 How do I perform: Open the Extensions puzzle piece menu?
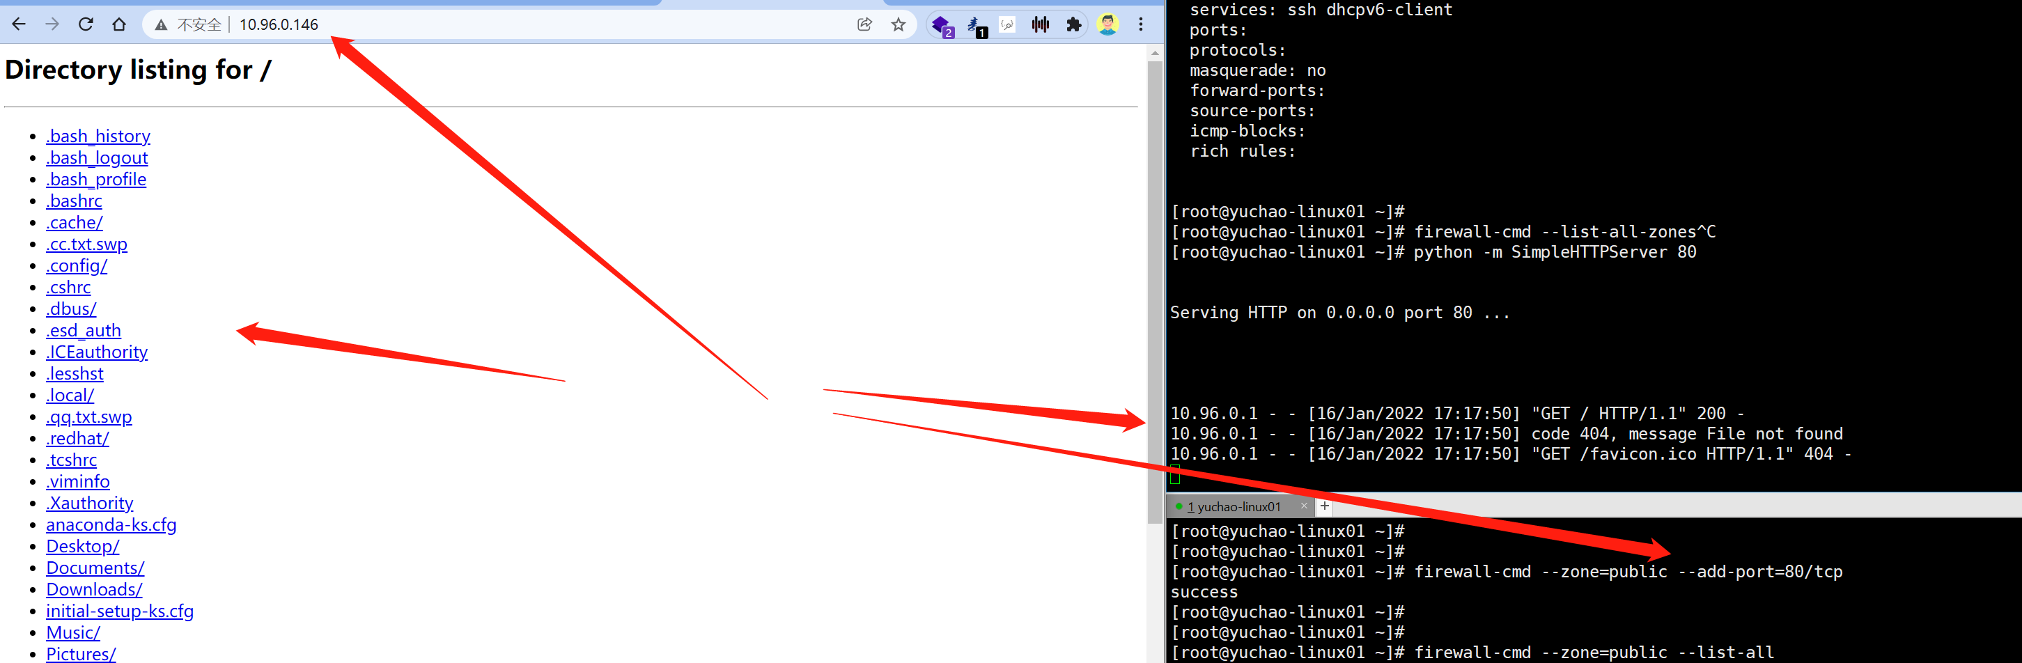tap(1074, 24)
